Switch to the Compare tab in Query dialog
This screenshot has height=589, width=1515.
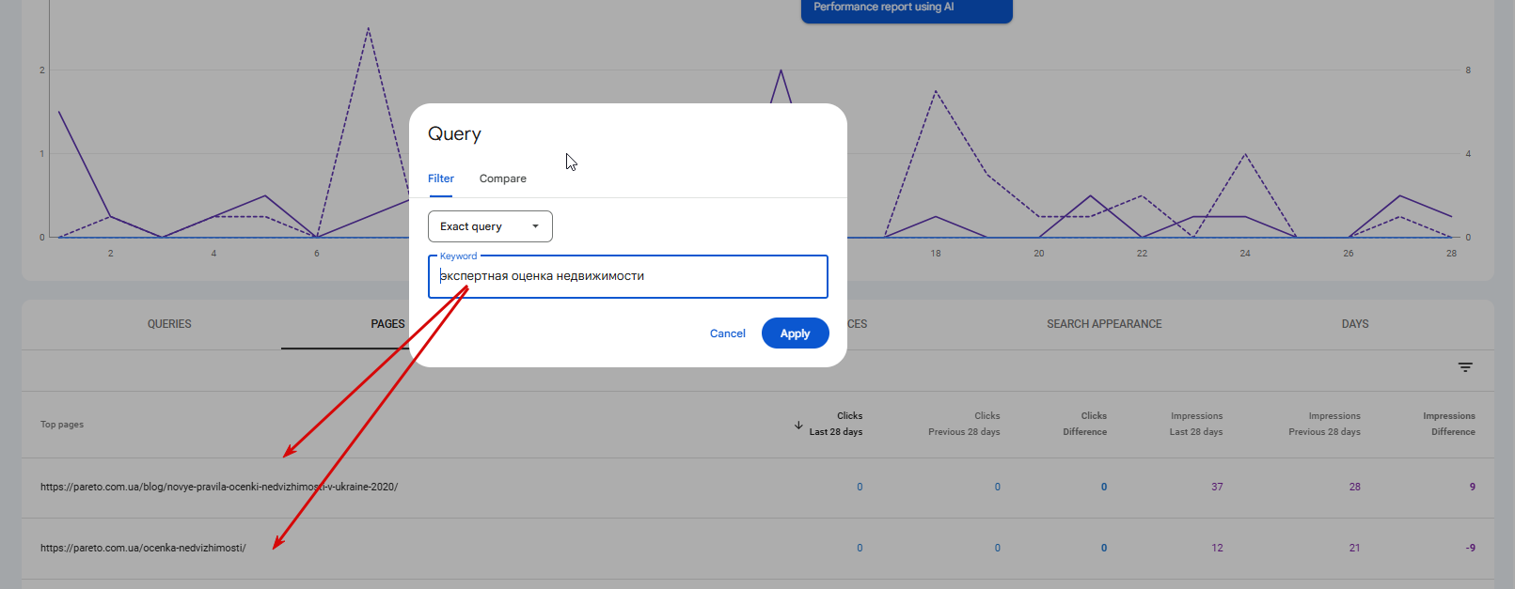click(x=503, y=178)
